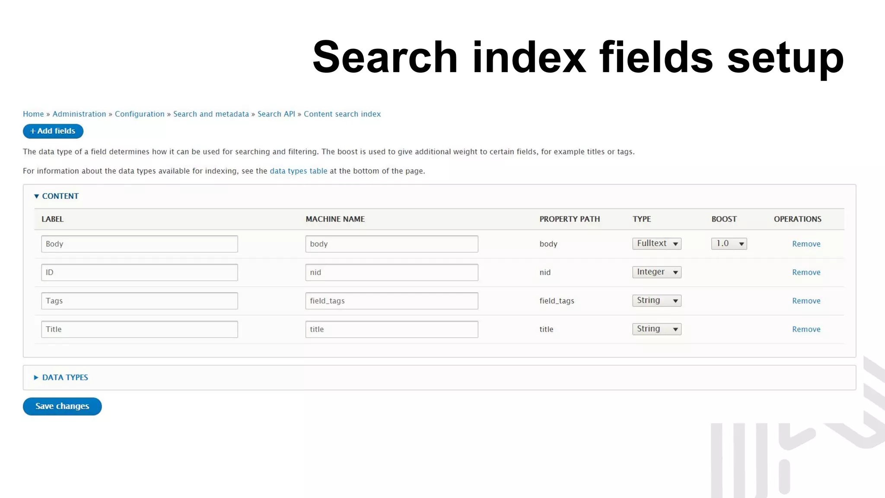
Task: Remove the body field row
Action: [806, 244]
